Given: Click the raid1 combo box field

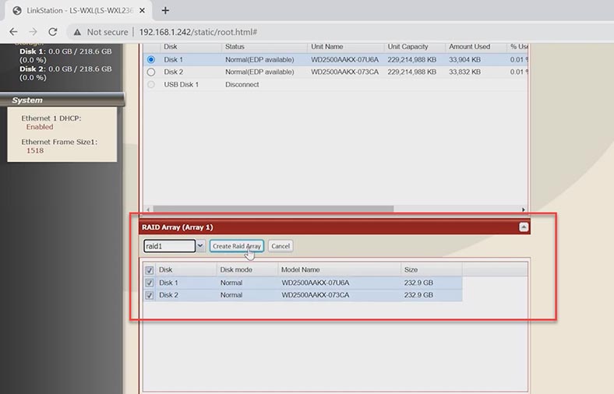Looking at the screenshot, I should coord(170,246).
